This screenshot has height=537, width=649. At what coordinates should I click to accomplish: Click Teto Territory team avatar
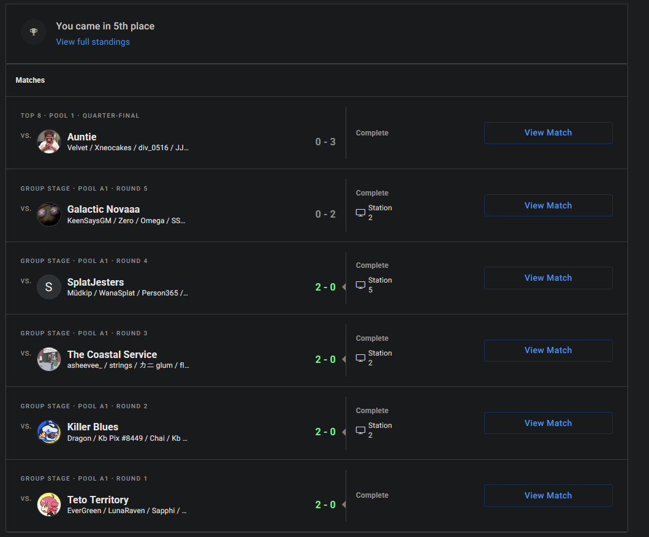[49, 505]
